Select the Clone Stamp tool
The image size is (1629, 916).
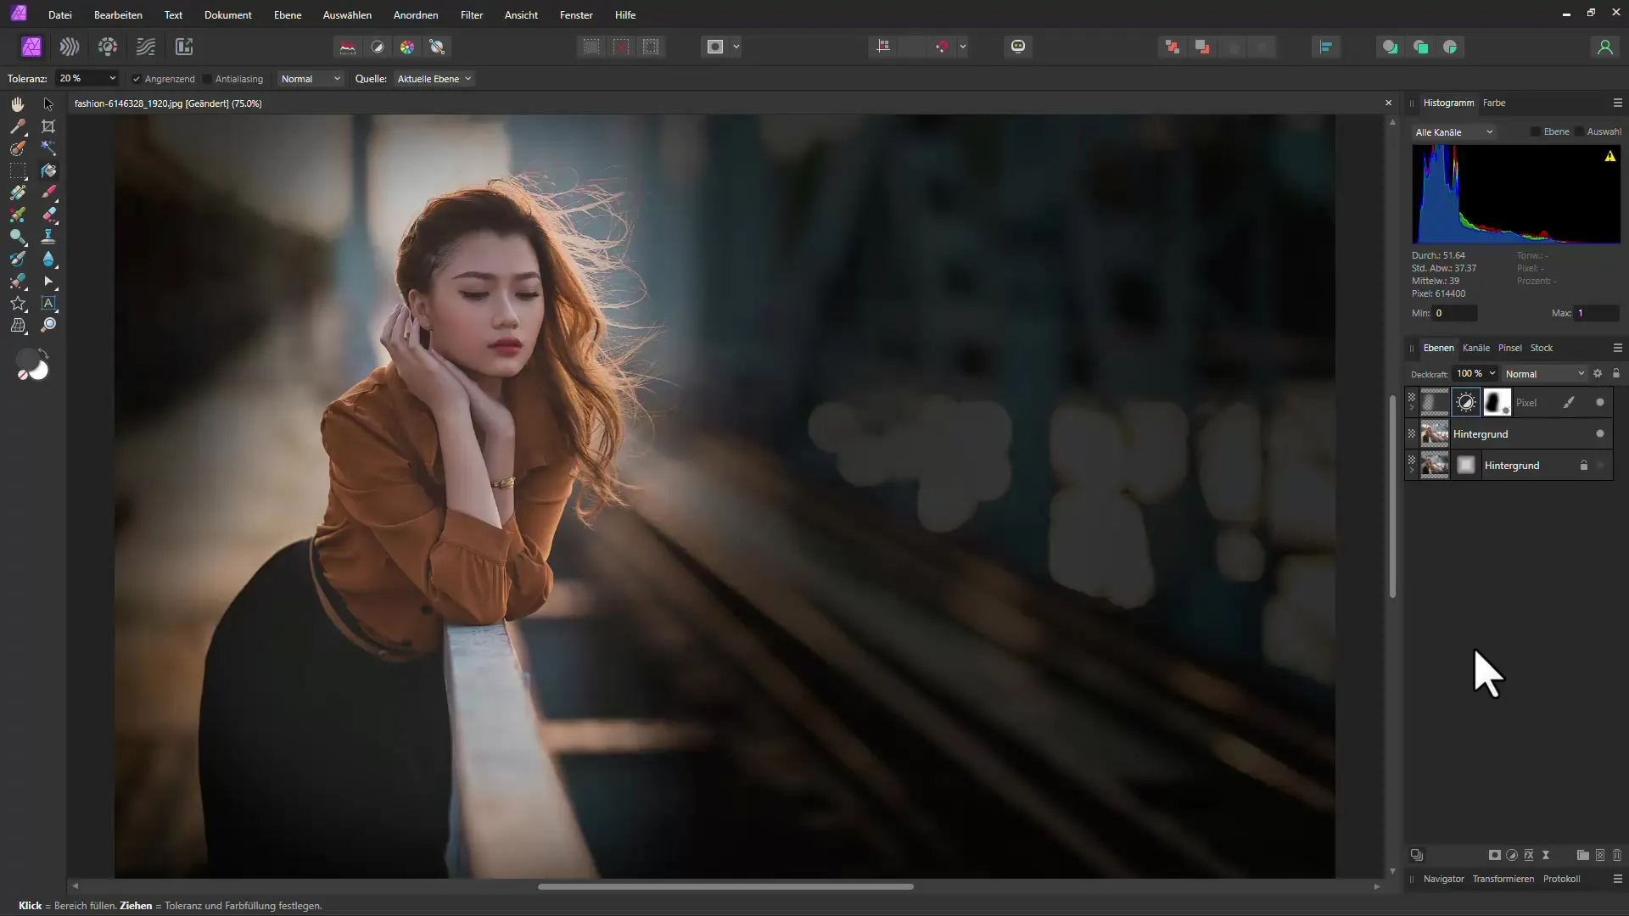tap(48, 237)
